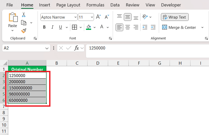The width and height of the screenshot is (209, 135).
Task: Select Original Number header cell
Action: tap(27, 69)
